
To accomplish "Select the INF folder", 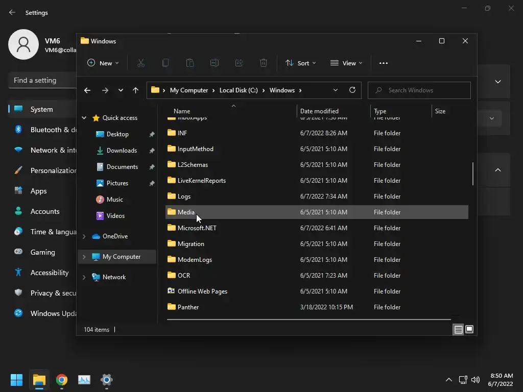I will [x=317, y=133].
